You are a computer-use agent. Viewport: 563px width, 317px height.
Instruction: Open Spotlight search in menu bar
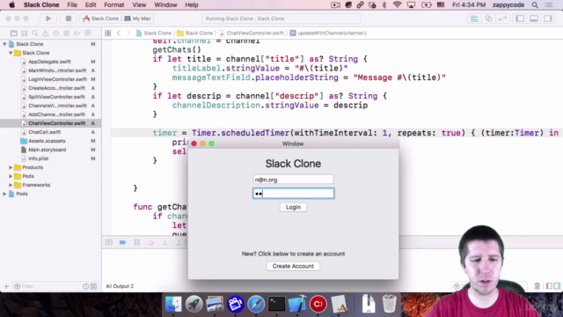point(535,5)
